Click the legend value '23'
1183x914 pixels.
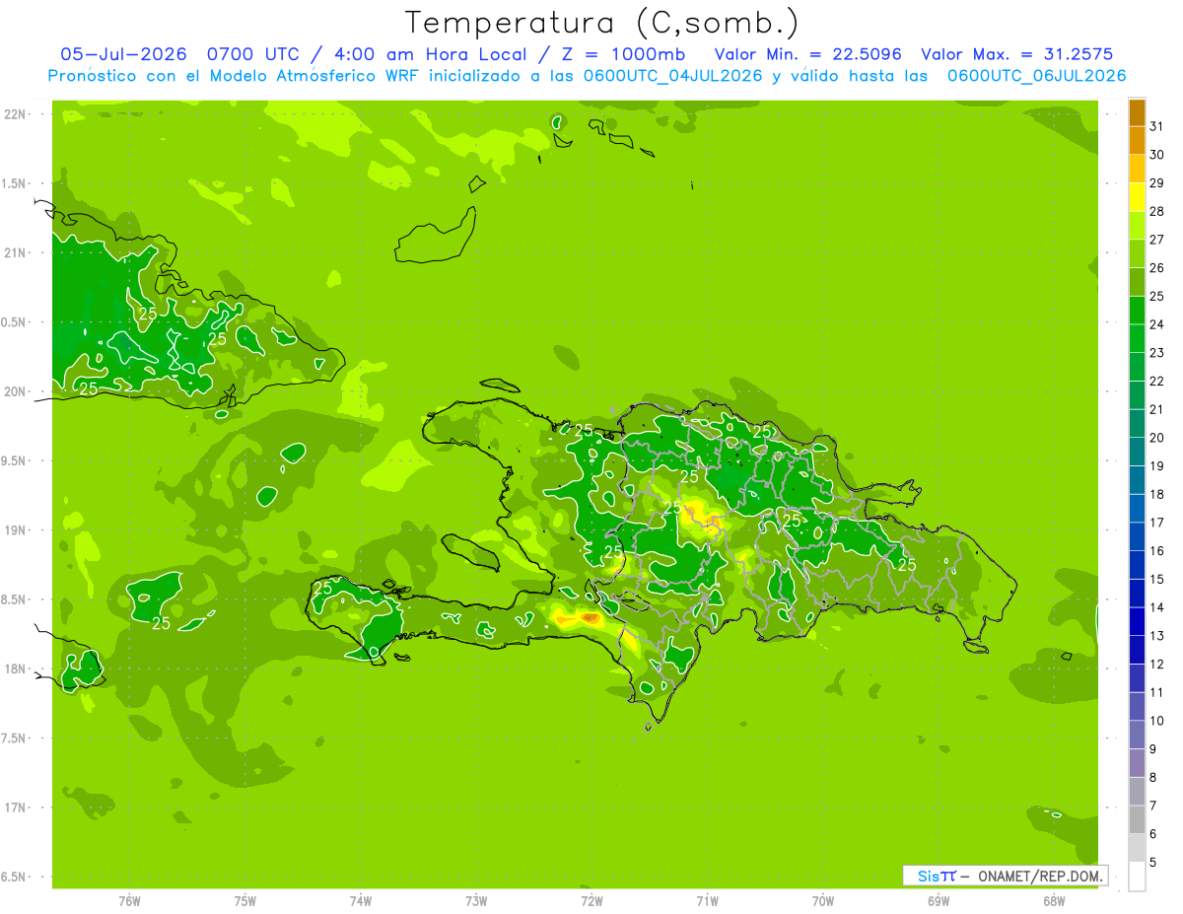[x=1156, y=353]
